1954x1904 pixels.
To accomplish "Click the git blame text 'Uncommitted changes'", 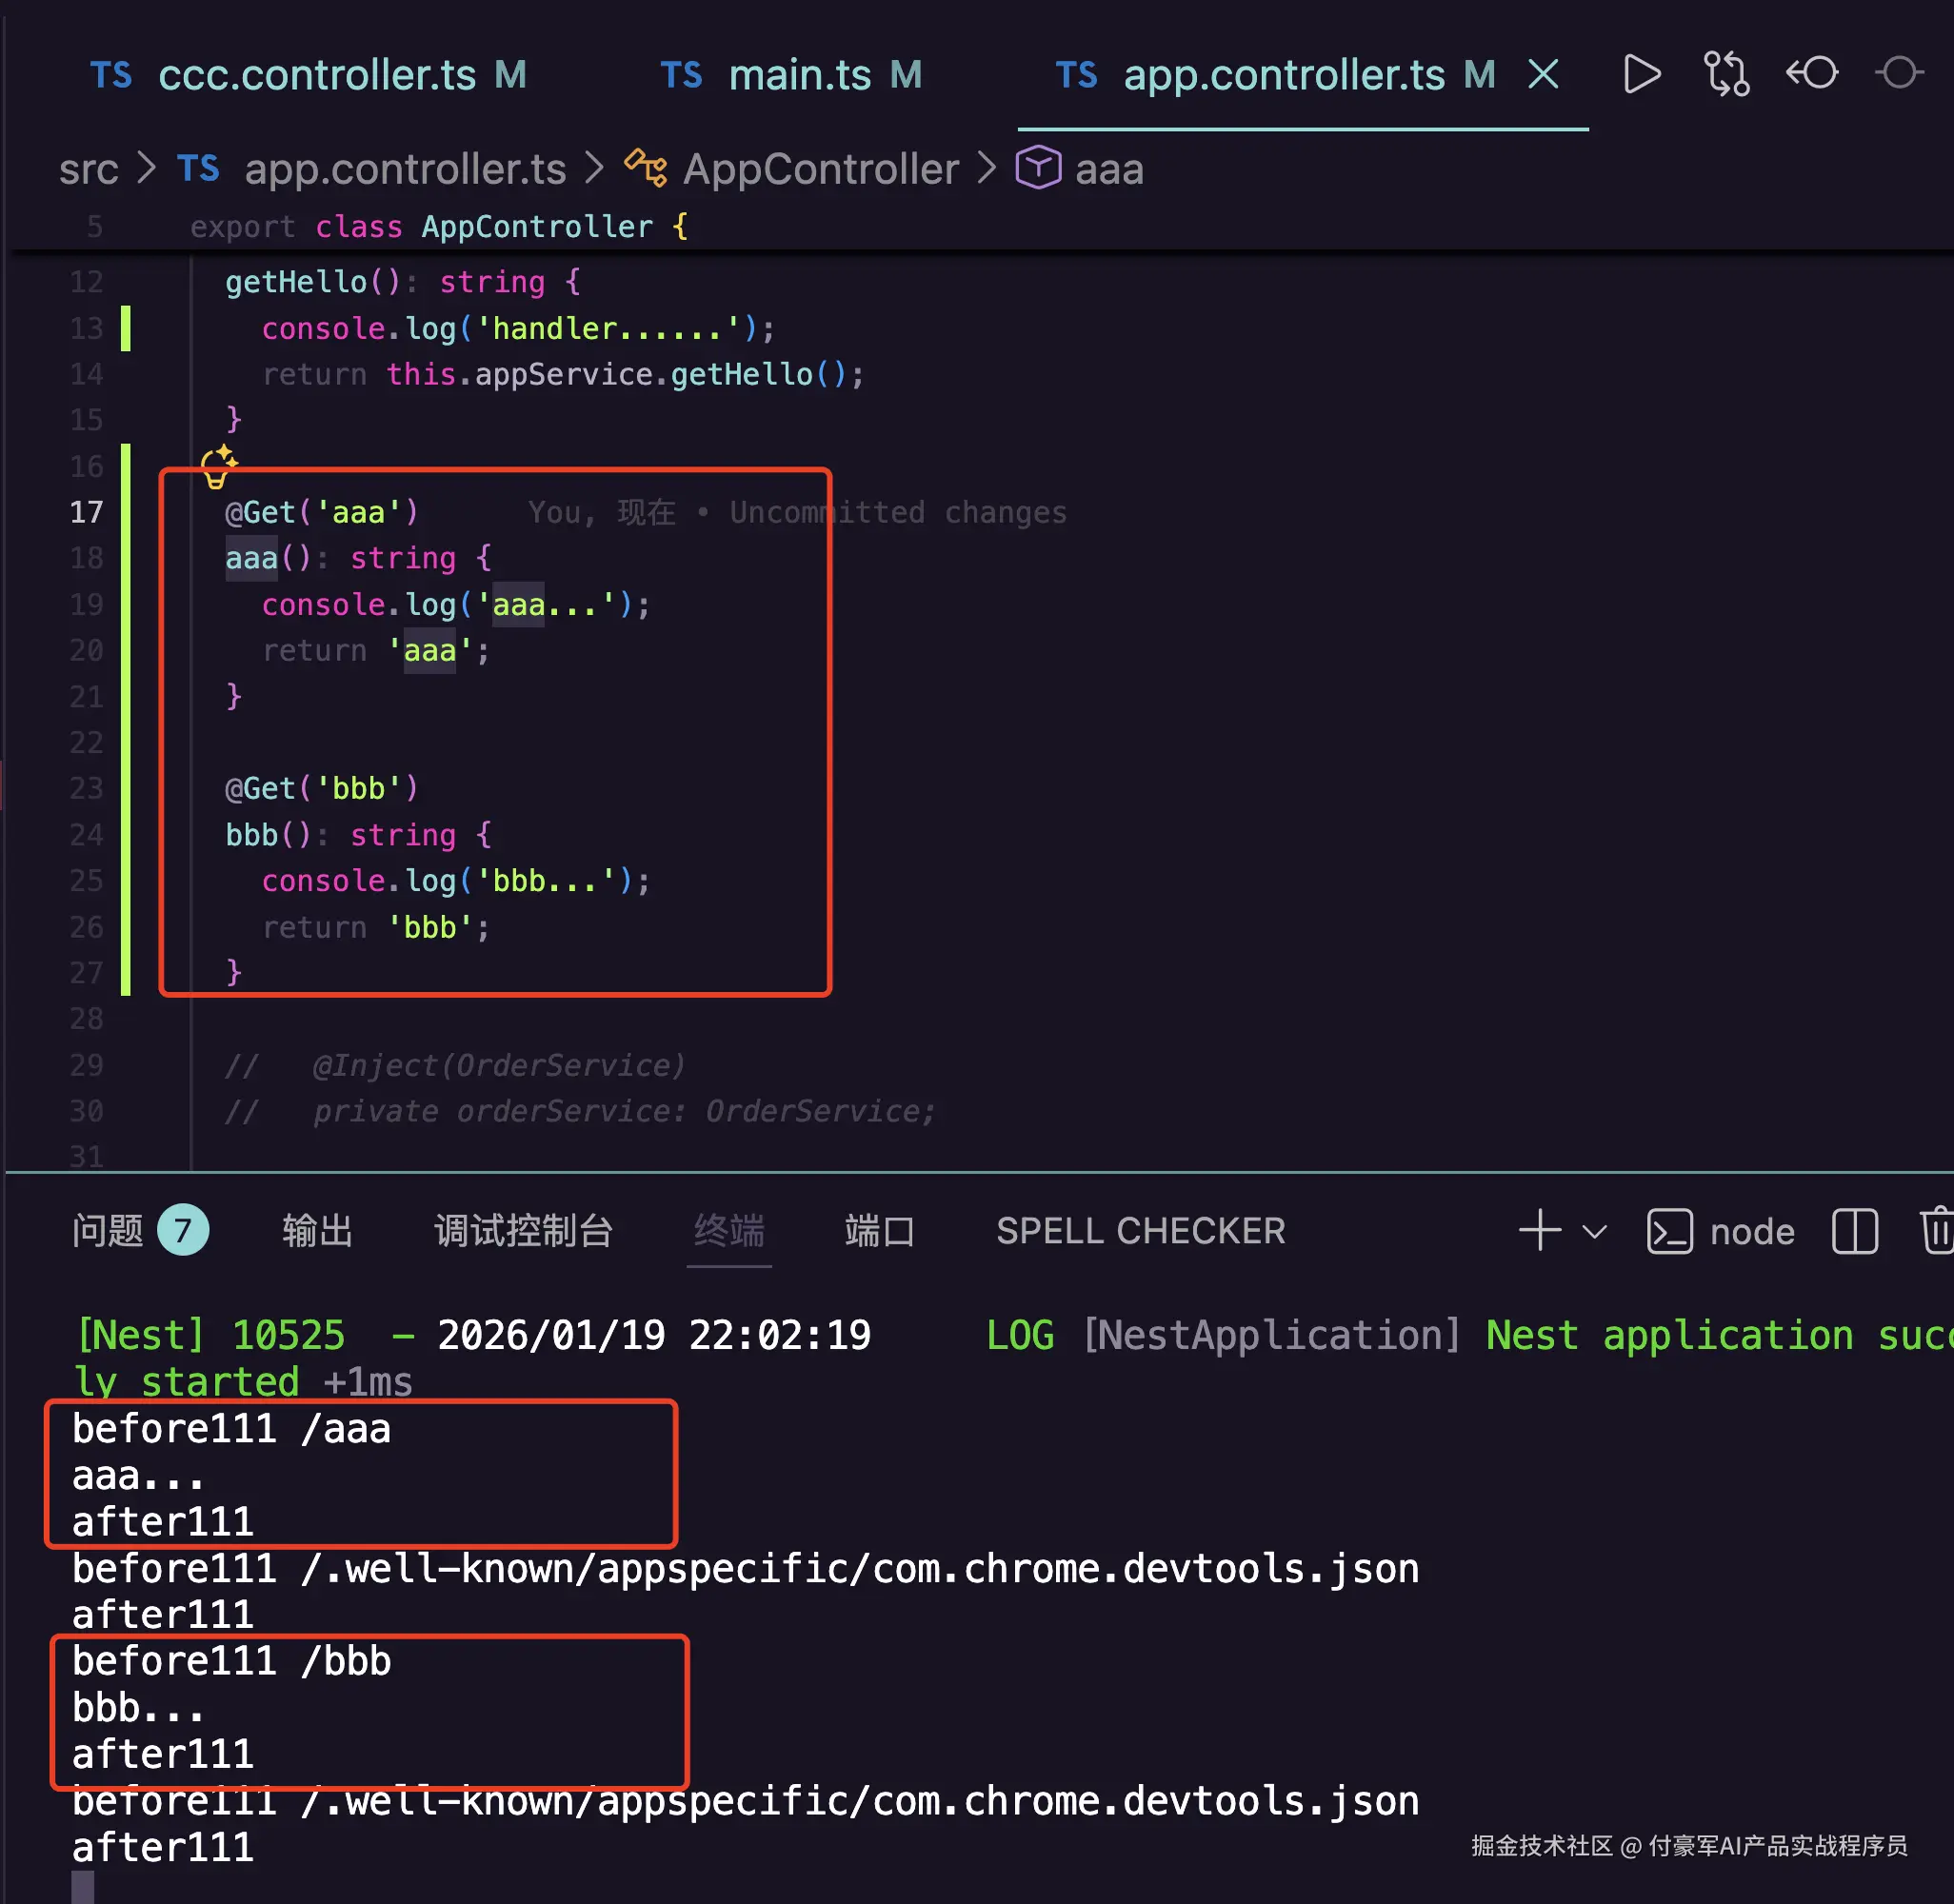I will 898,512.
